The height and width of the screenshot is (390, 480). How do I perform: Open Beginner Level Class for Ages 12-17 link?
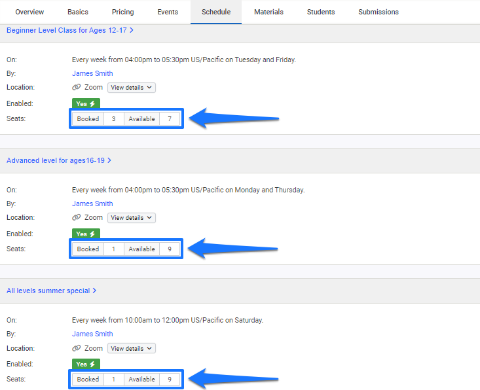pyautogui.click(x=70, y=30)
